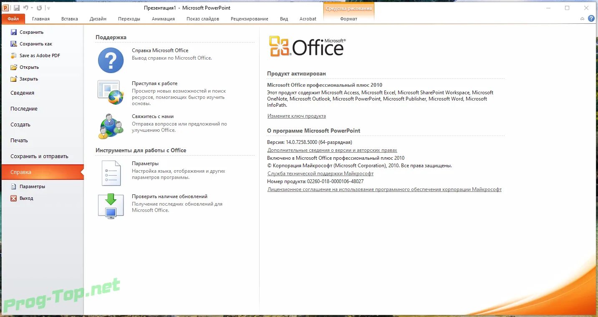Image resolution: width=598 pixels, height=317 pixels.
Task: Click the Проверить наличие обновлений heading text
Action: (170, 196)
